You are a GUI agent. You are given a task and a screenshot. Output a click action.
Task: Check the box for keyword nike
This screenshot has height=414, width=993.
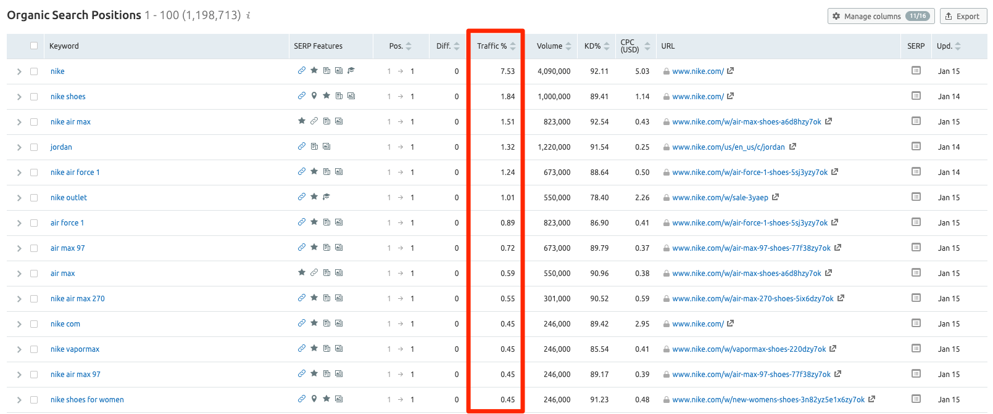tap(34, 71)
